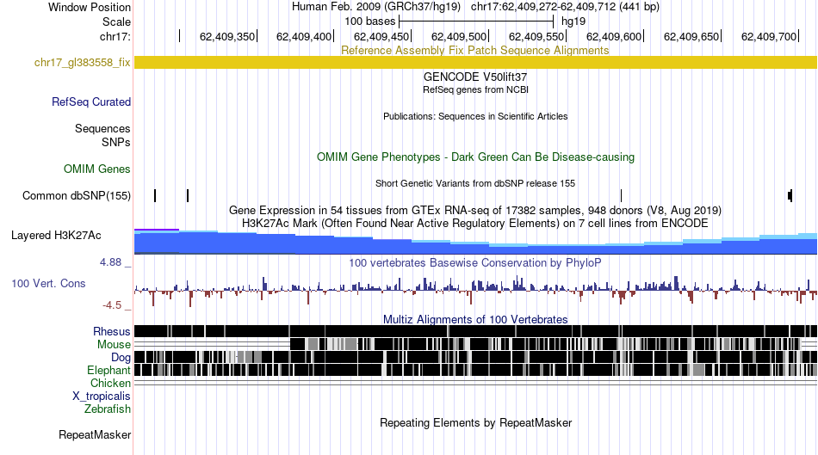Click the GTEx Gene Expression track title

click(x=475, y=210)
